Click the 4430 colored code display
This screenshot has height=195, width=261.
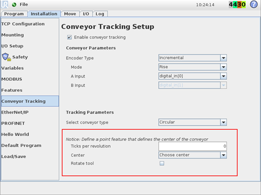(x=237, y=5)
